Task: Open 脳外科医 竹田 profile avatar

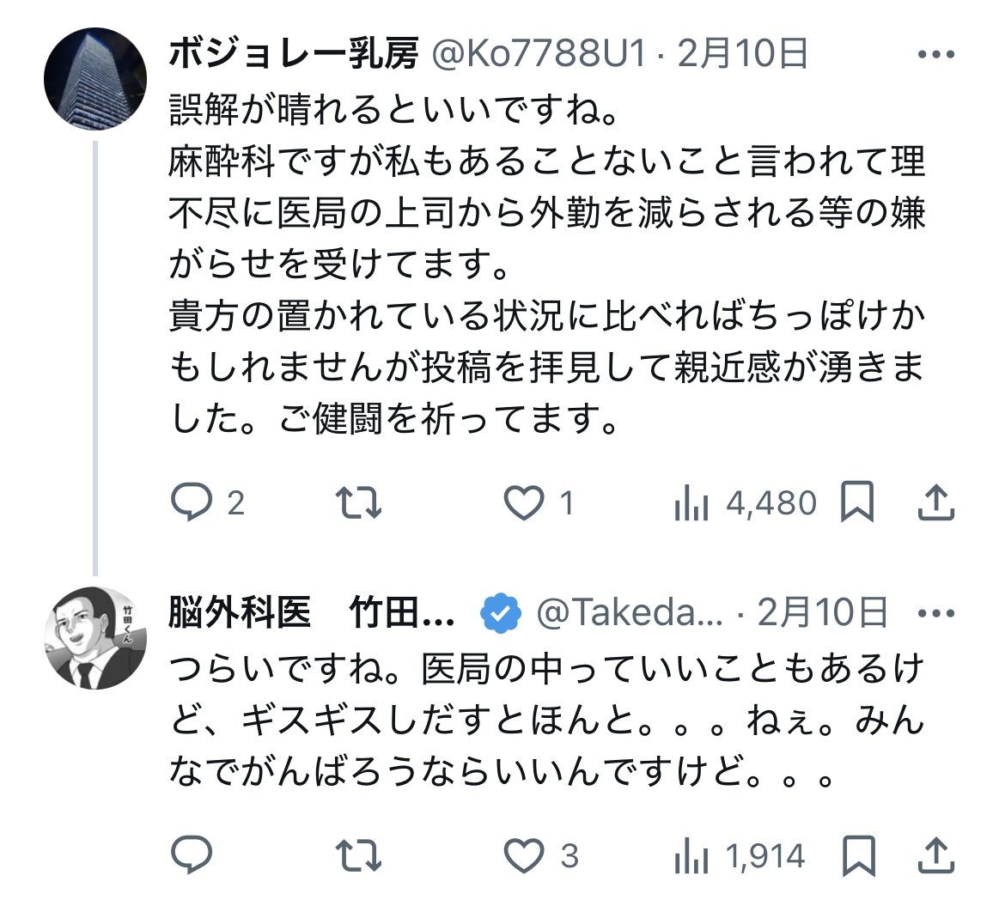Action: (95, 640)
